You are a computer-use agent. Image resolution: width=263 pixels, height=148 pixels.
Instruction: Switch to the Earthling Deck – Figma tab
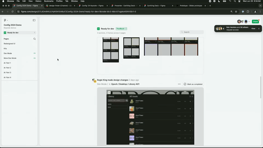click(x=156, y=6)
